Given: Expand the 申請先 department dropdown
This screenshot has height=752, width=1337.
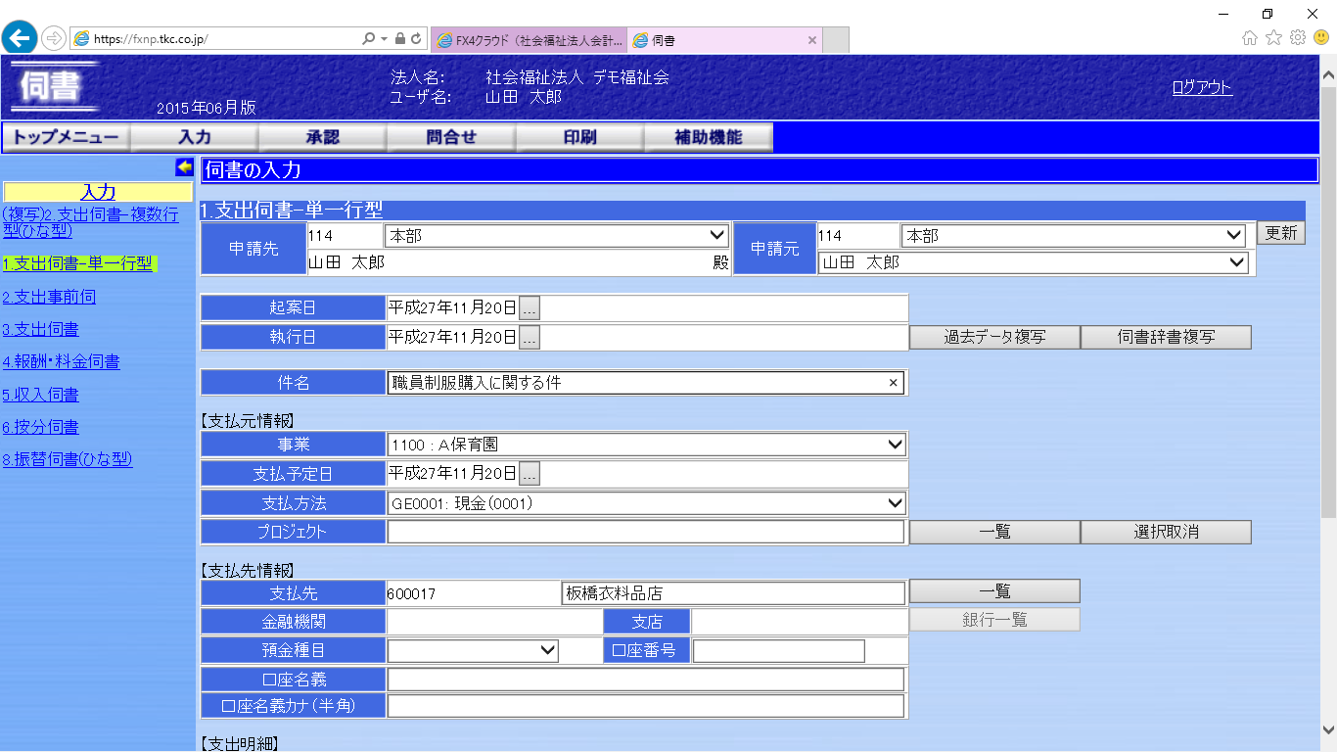Looking at the screenshot, I should (x=558, y=236).
